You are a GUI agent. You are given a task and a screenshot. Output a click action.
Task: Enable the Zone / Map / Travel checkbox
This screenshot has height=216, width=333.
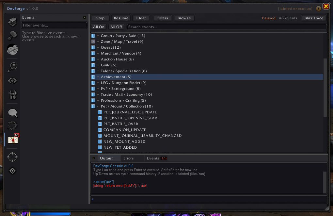[93, 42]
